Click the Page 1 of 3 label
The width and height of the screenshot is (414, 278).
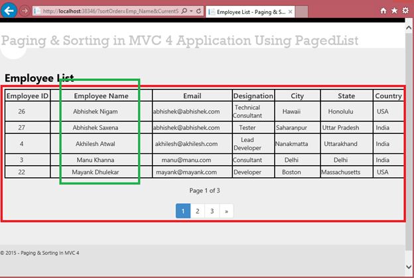coord(204,190)
